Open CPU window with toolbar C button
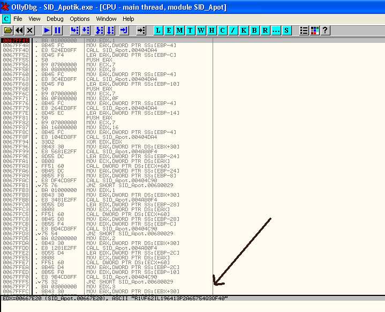 click(222, 31)
